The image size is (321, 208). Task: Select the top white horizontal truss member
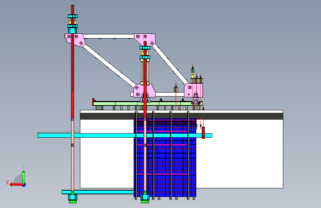pos(108,36)
